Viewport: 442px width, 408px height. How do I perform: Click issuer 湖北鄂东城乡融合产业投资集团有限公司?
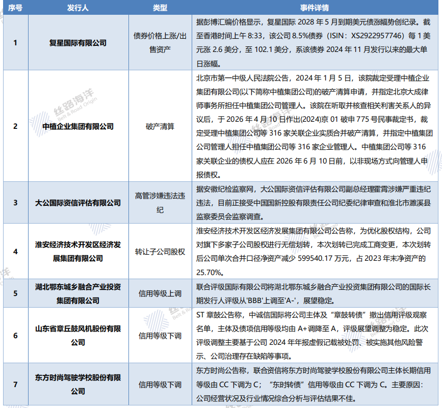pyautogui.click(x=77, y=293)
